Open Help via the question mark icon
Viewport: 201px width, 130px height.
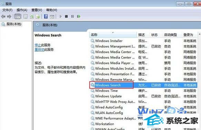[46, 17]
